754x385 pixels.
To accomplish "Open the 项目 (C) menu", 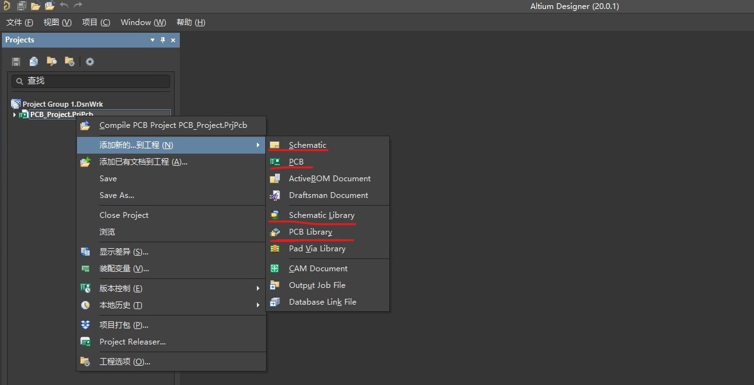I will pyautogui.click(x=96, y=22).
